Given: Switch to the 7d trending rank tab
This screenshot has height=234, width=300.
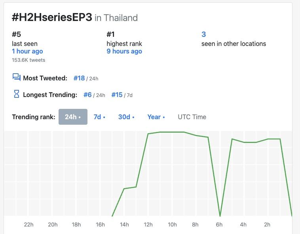Looking at the screenshot, I should click(x=99, y=117).
